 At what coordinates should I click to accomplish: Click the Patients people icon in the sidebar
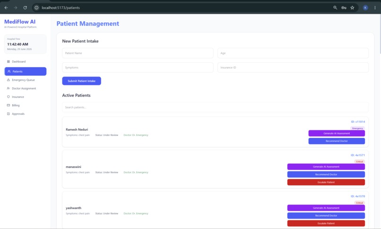pyautogui.click(x=9, y=71)
